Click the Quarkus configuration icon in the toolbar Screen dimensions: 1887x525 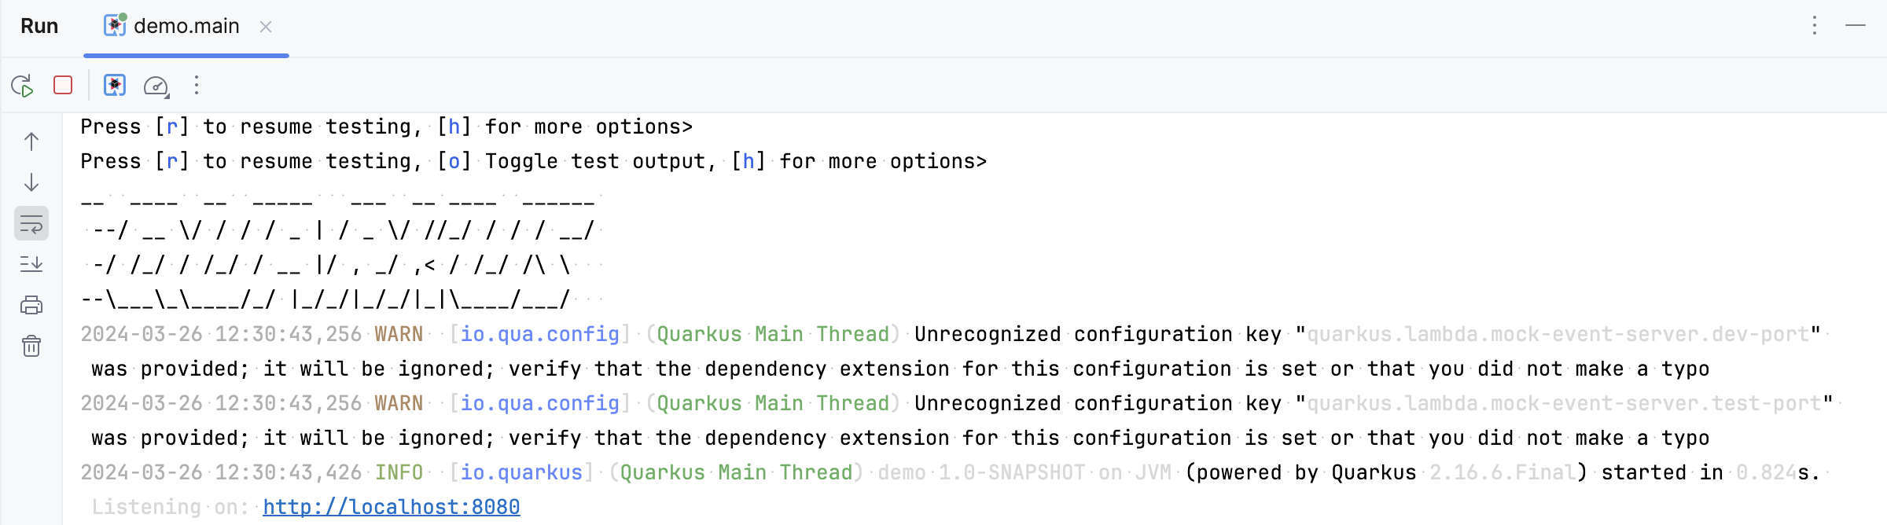click(116, 86)
